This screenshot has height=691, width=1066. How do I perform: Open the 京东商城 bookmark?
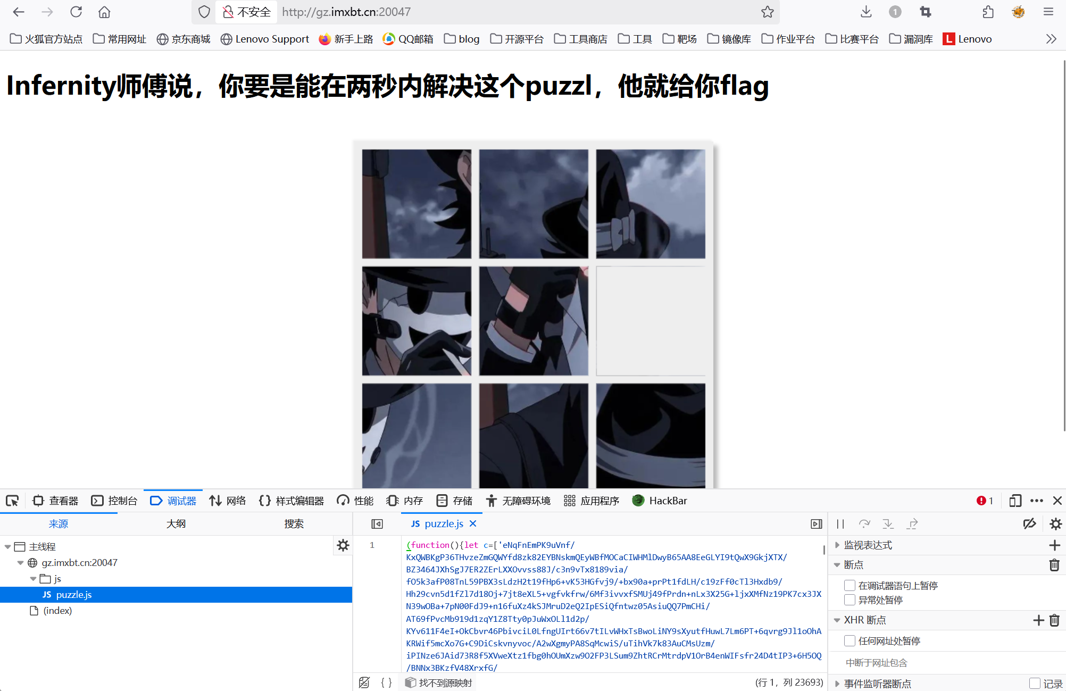184,39
